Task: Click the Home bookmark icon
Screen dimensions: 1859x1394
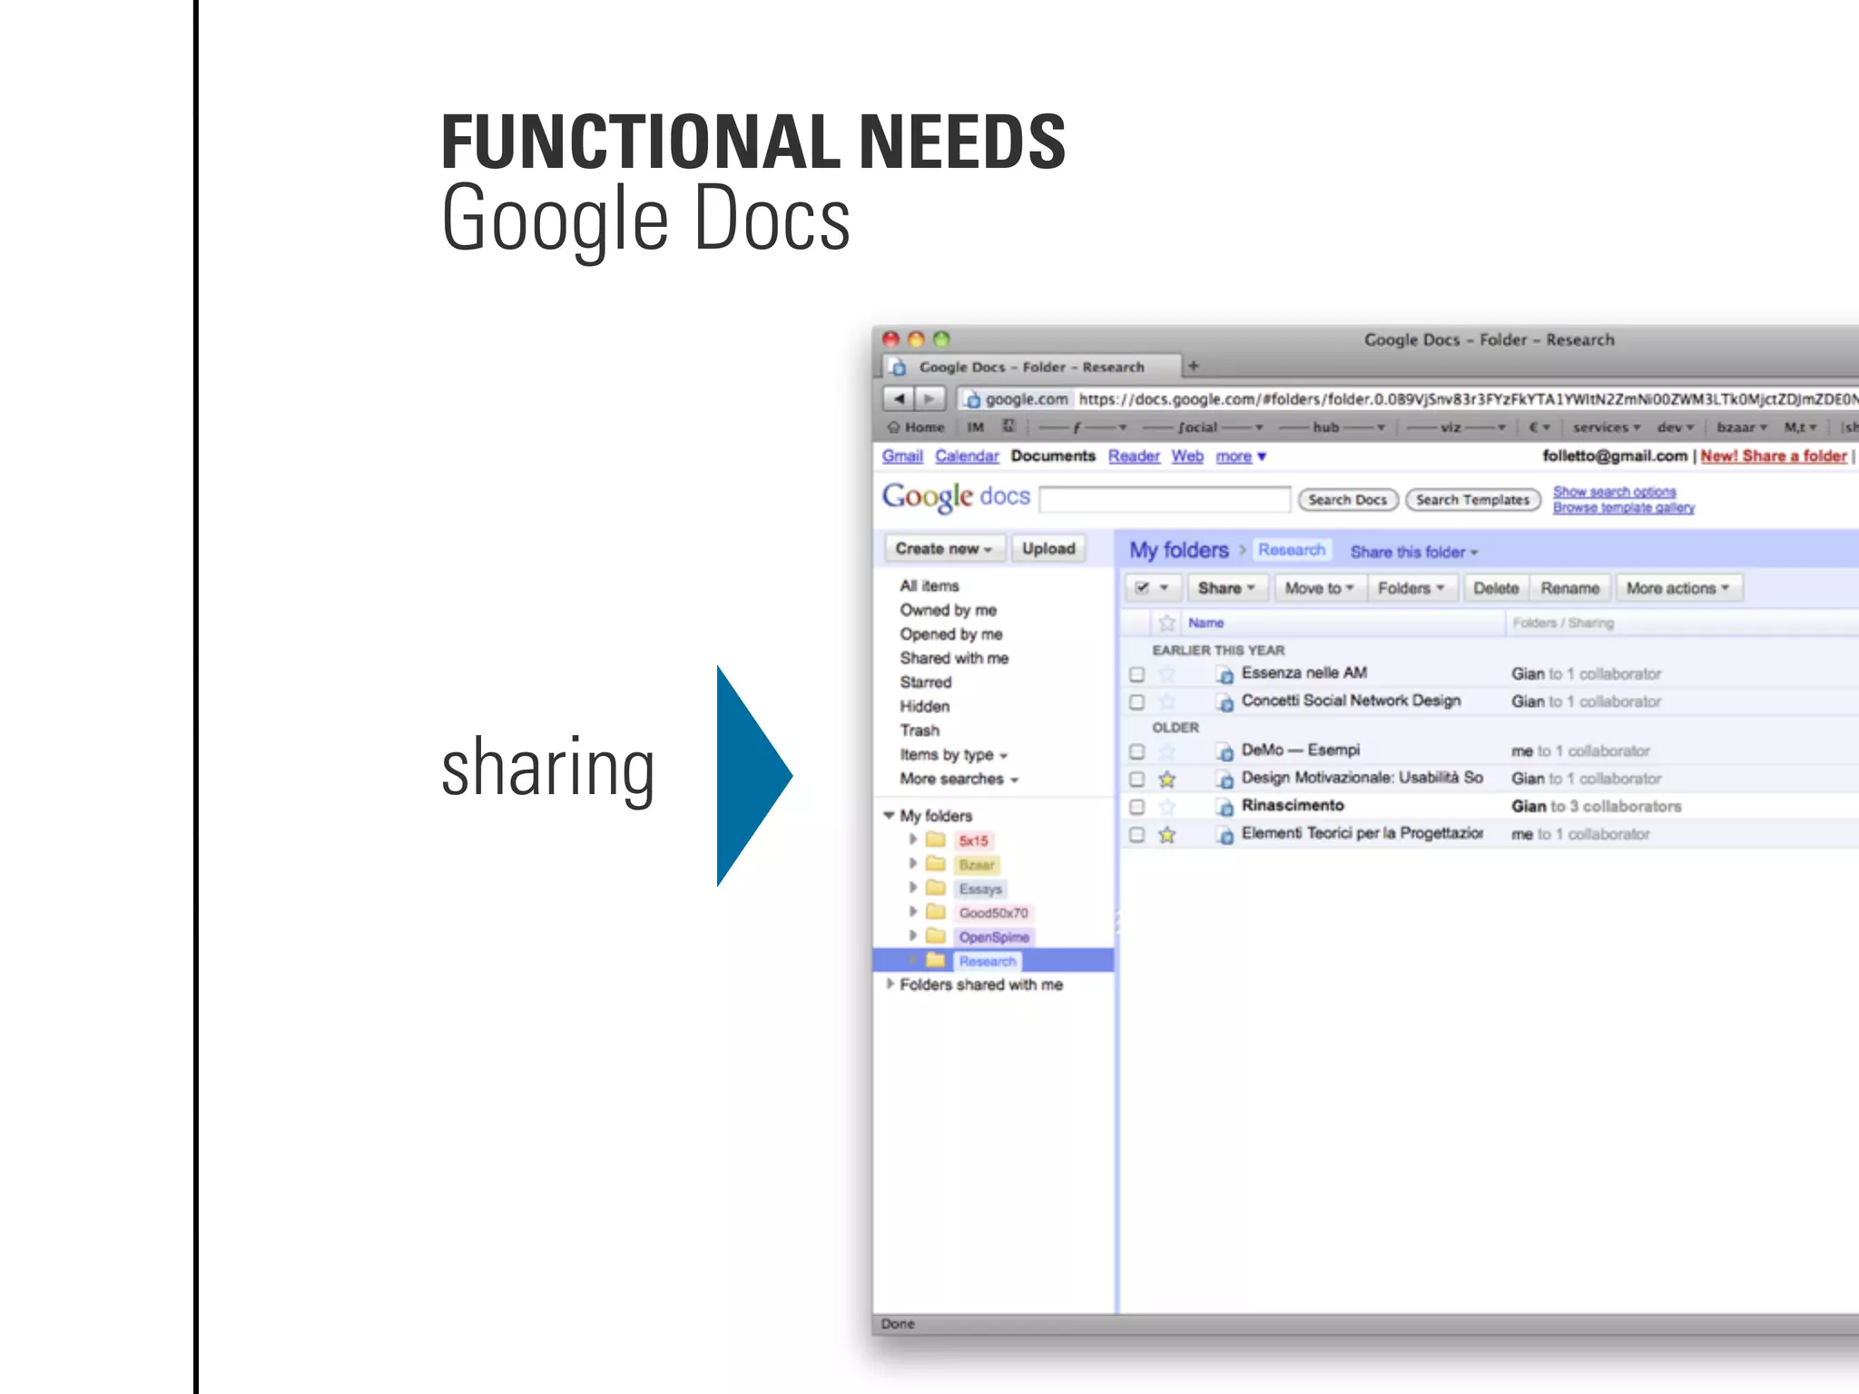Action: 894,427
